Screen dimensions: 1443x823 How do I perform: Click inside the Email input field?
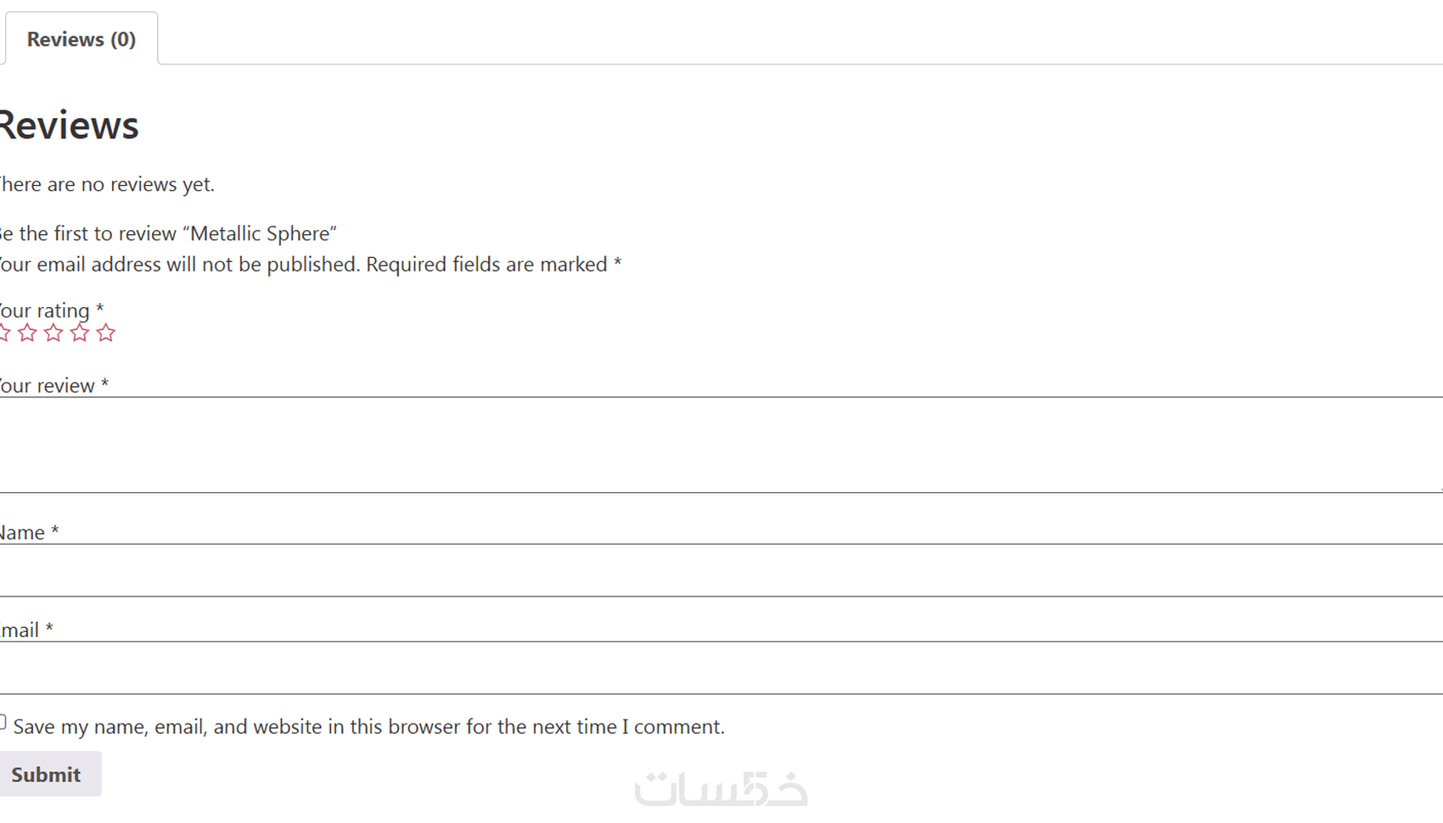coord(721,668)
